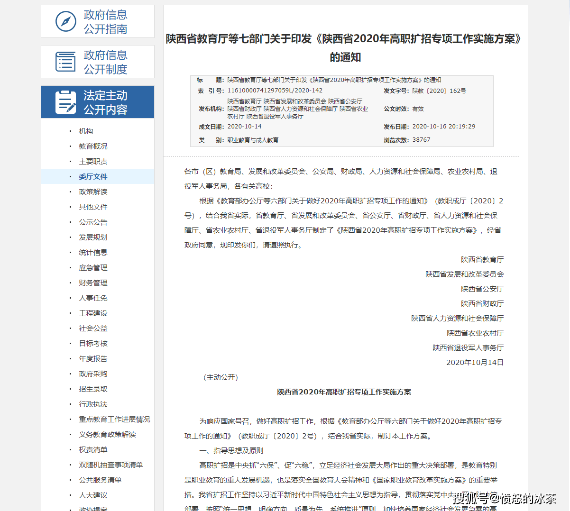Viewport: 570px width, 511px height.
Task: Click the compass icon beside 政府信息公开指南
Action: click(66, 21)
